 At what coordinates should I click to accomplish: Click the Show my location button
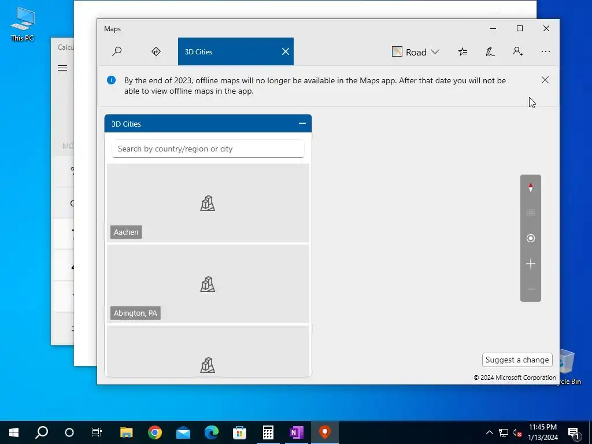(x=531, y=238)
